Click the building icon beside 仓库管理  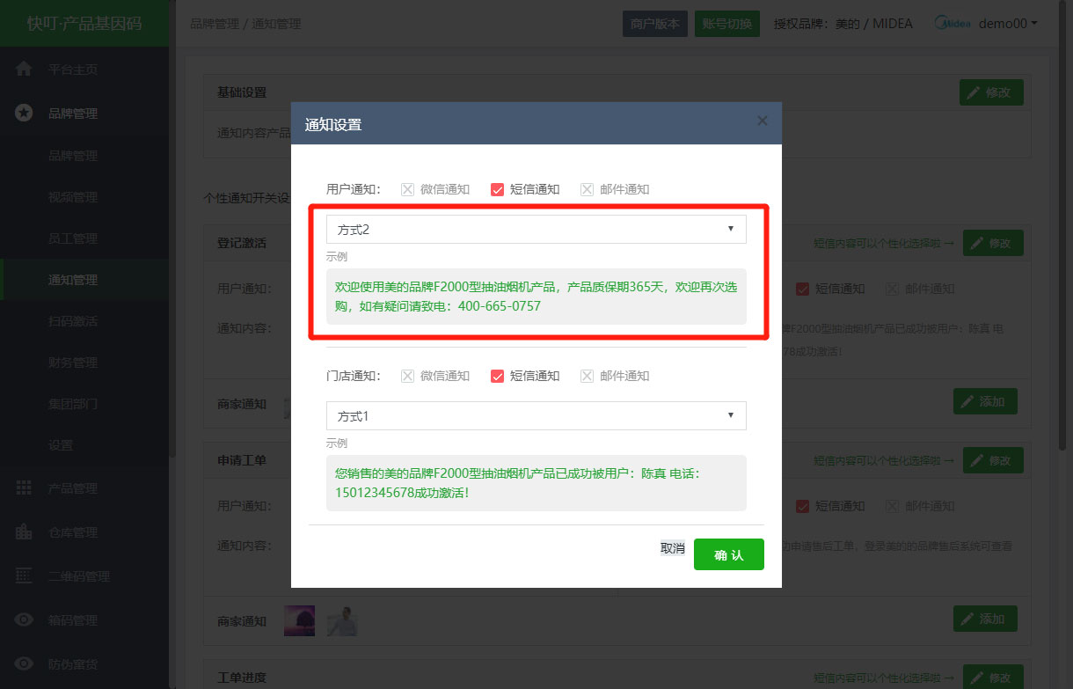click(24, 532)
